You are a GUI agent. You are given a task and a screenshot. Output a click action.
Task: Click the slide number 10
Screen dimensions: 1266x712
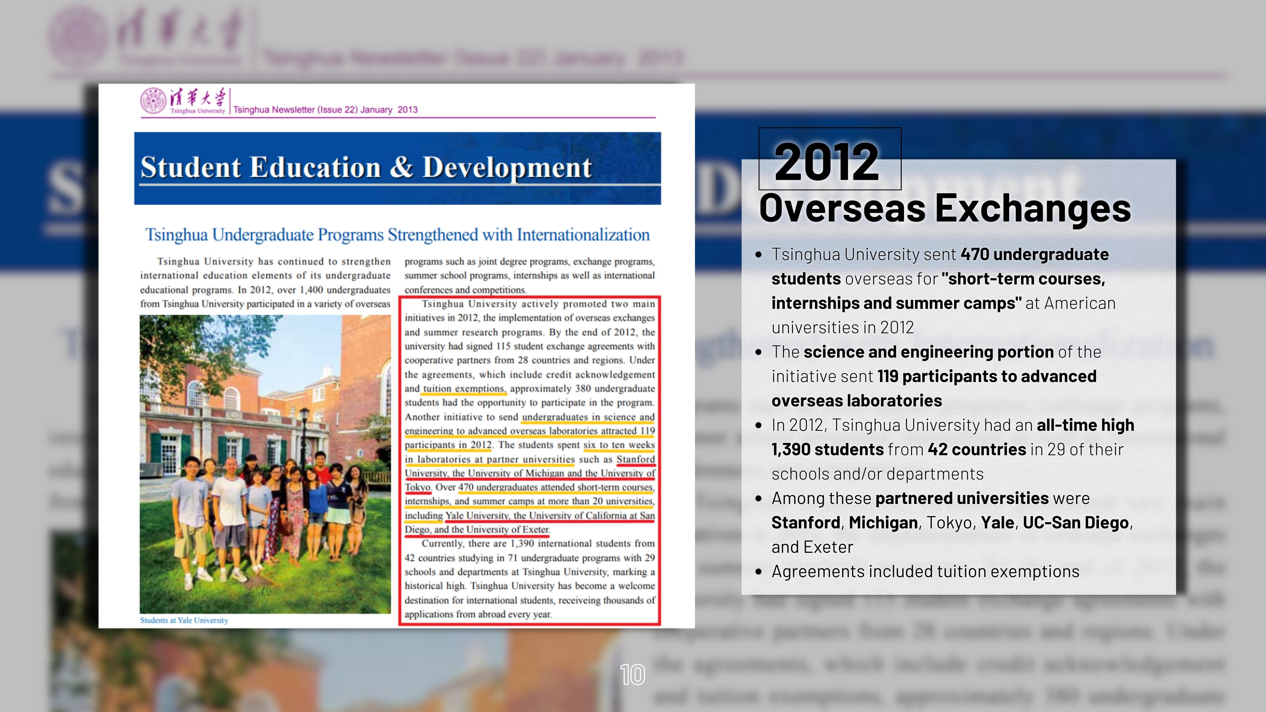pyautogui.click(x=633, y=675)
